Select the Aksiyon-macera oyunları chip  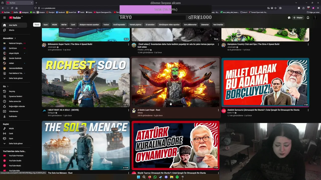[89, 25]
